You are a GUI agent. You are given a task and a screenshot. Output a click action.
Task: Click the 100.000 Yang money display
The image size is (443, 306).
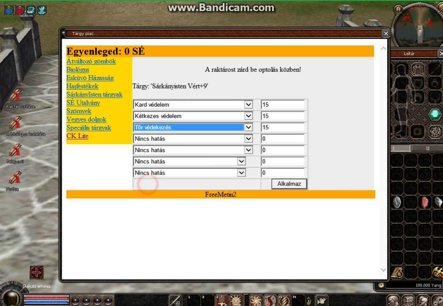[x=414, y=286]
